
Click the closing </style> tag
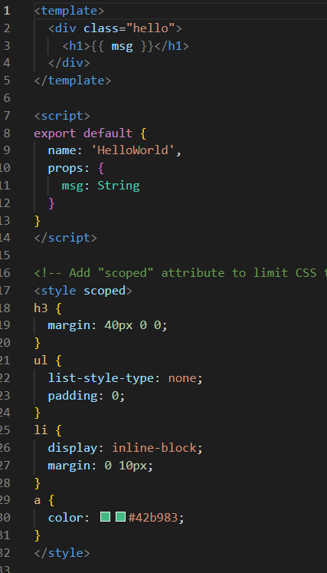click(x=62, y=552)
